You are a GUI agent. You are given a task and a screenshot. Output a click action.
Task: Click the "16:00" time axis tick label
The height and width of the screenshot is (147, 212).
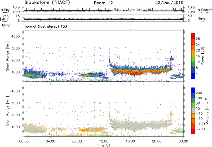[x=130, y=141]
